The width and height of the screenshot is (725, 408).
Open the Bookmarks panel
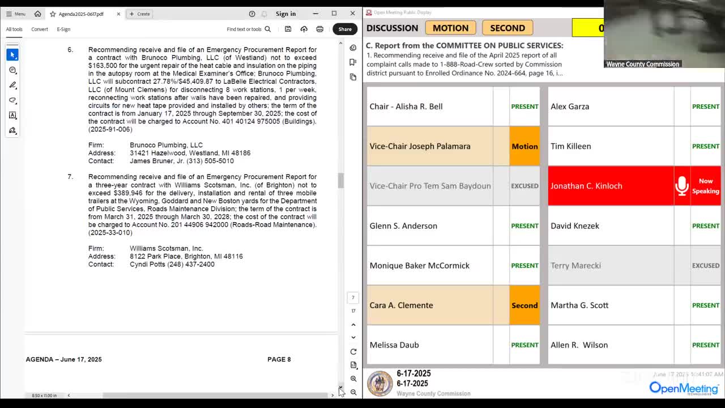tap(353, 62)
